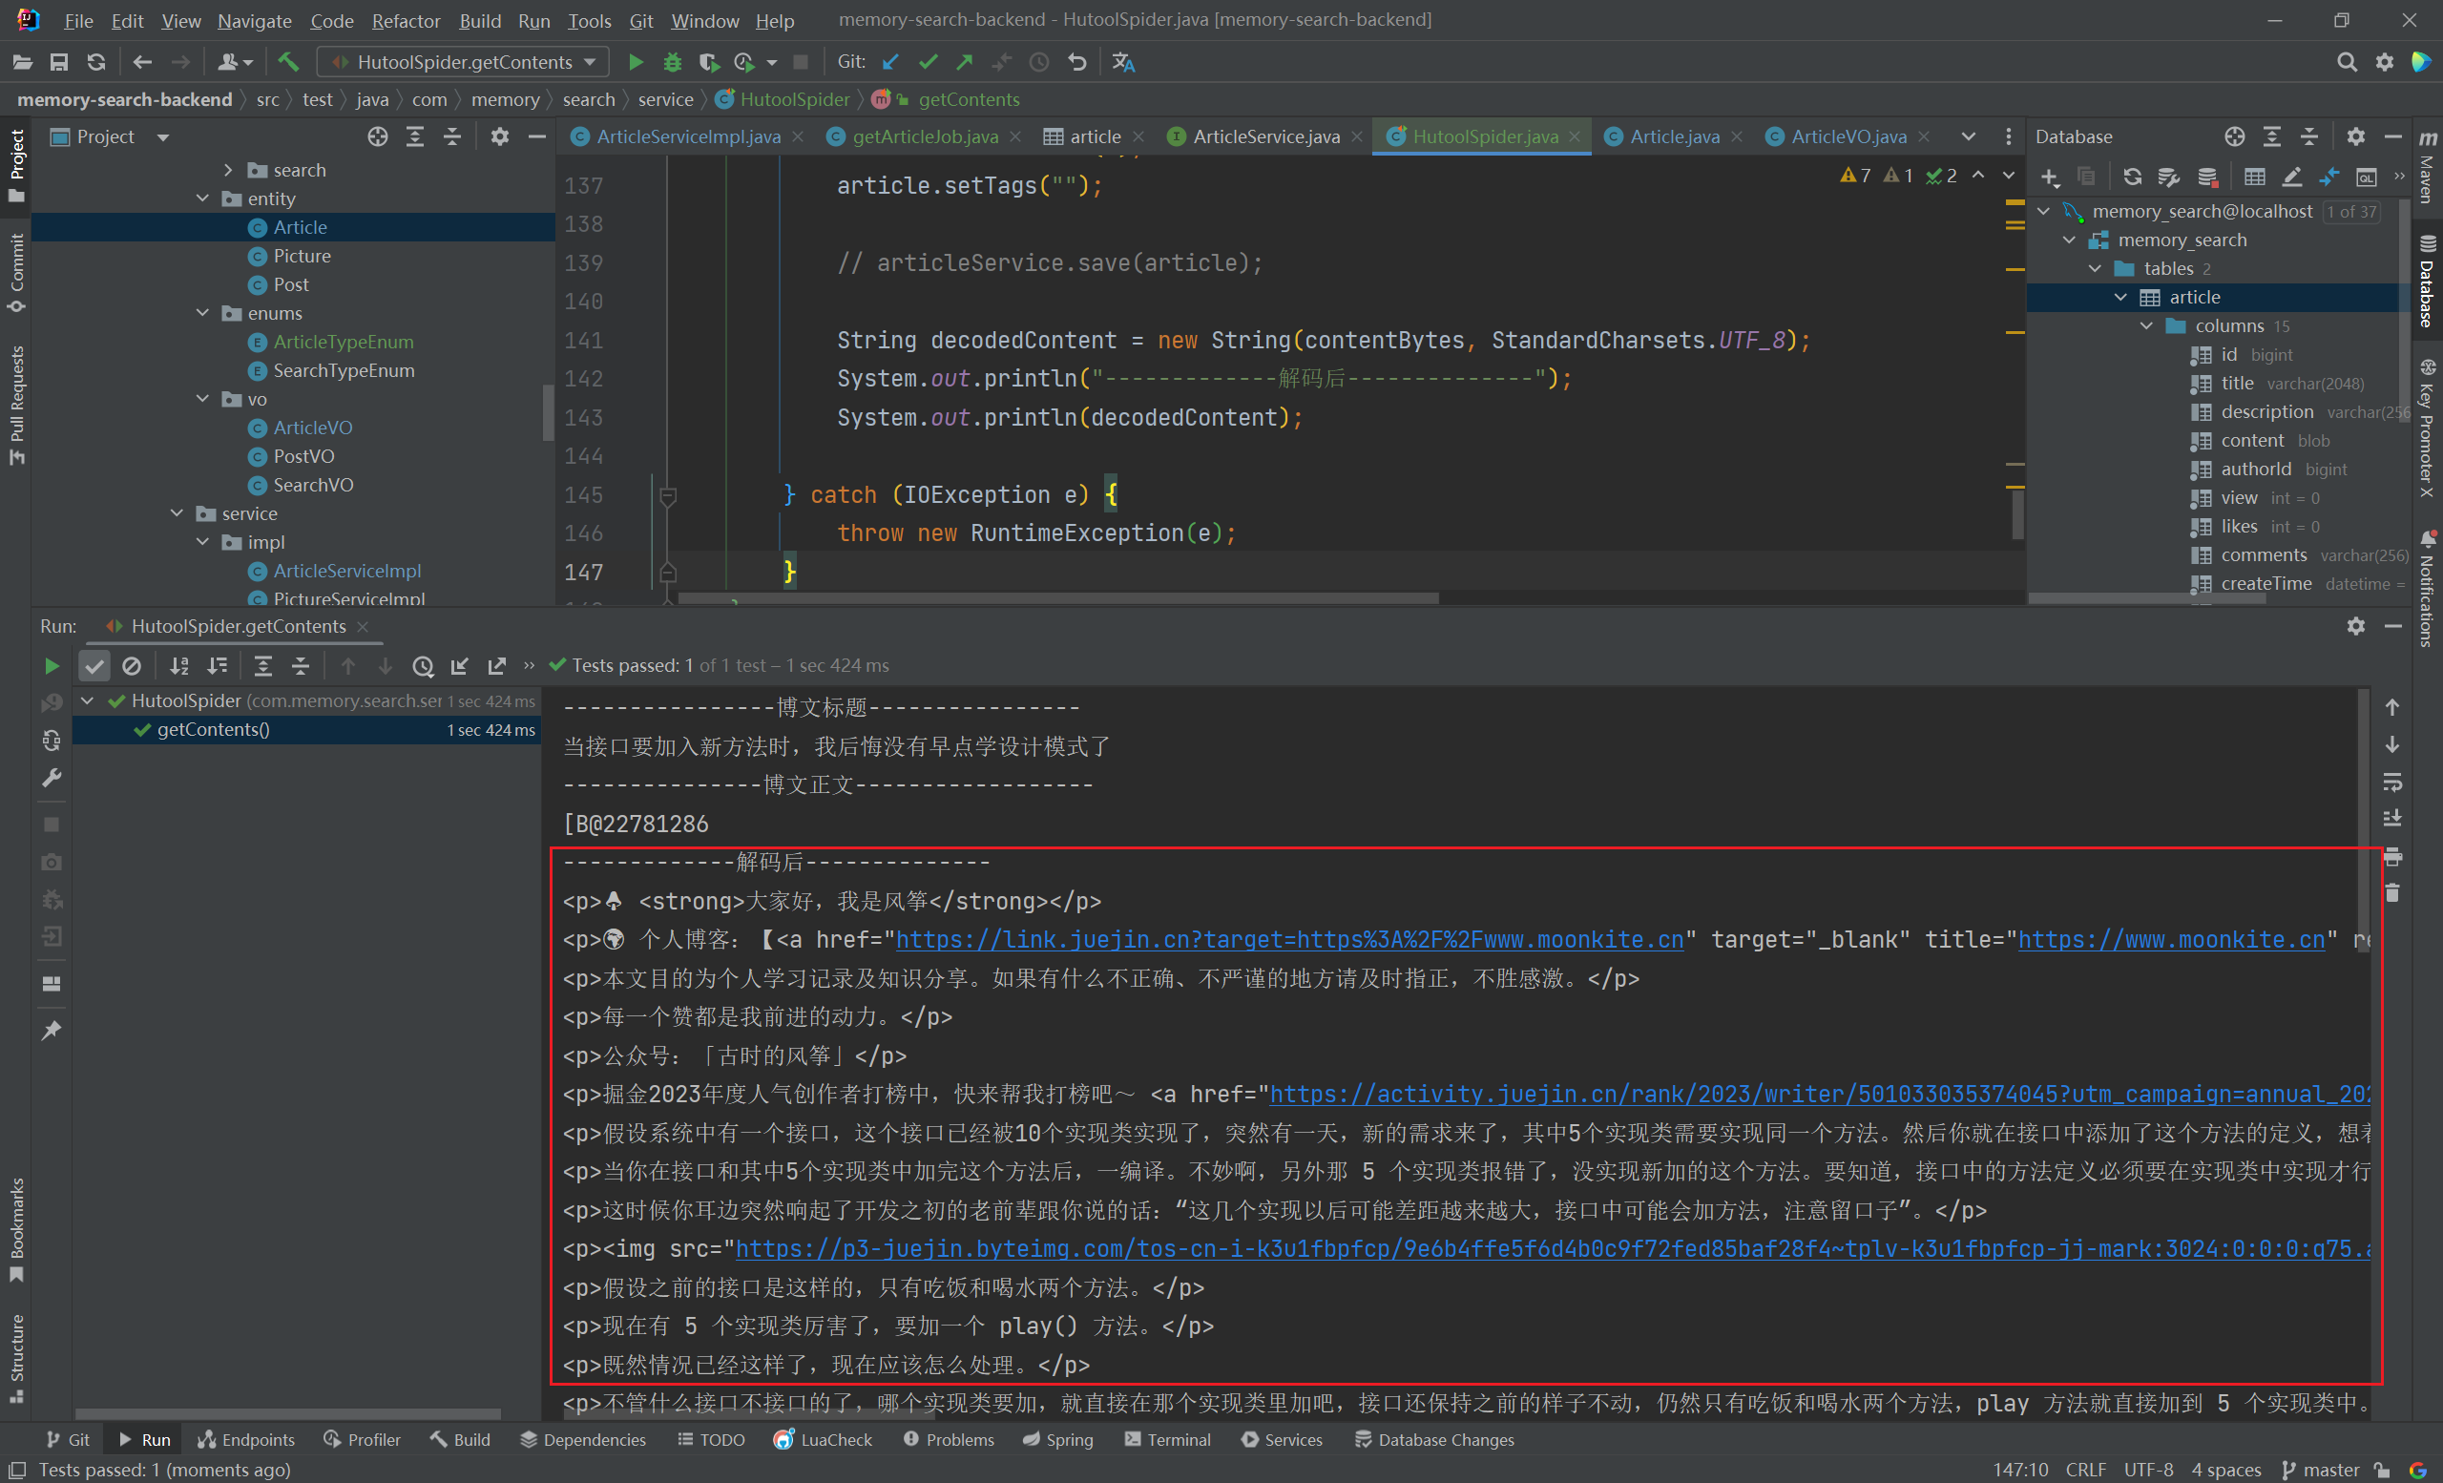
Task: Click the editor horizontal scrollbar
Action: pos(1058,597)
